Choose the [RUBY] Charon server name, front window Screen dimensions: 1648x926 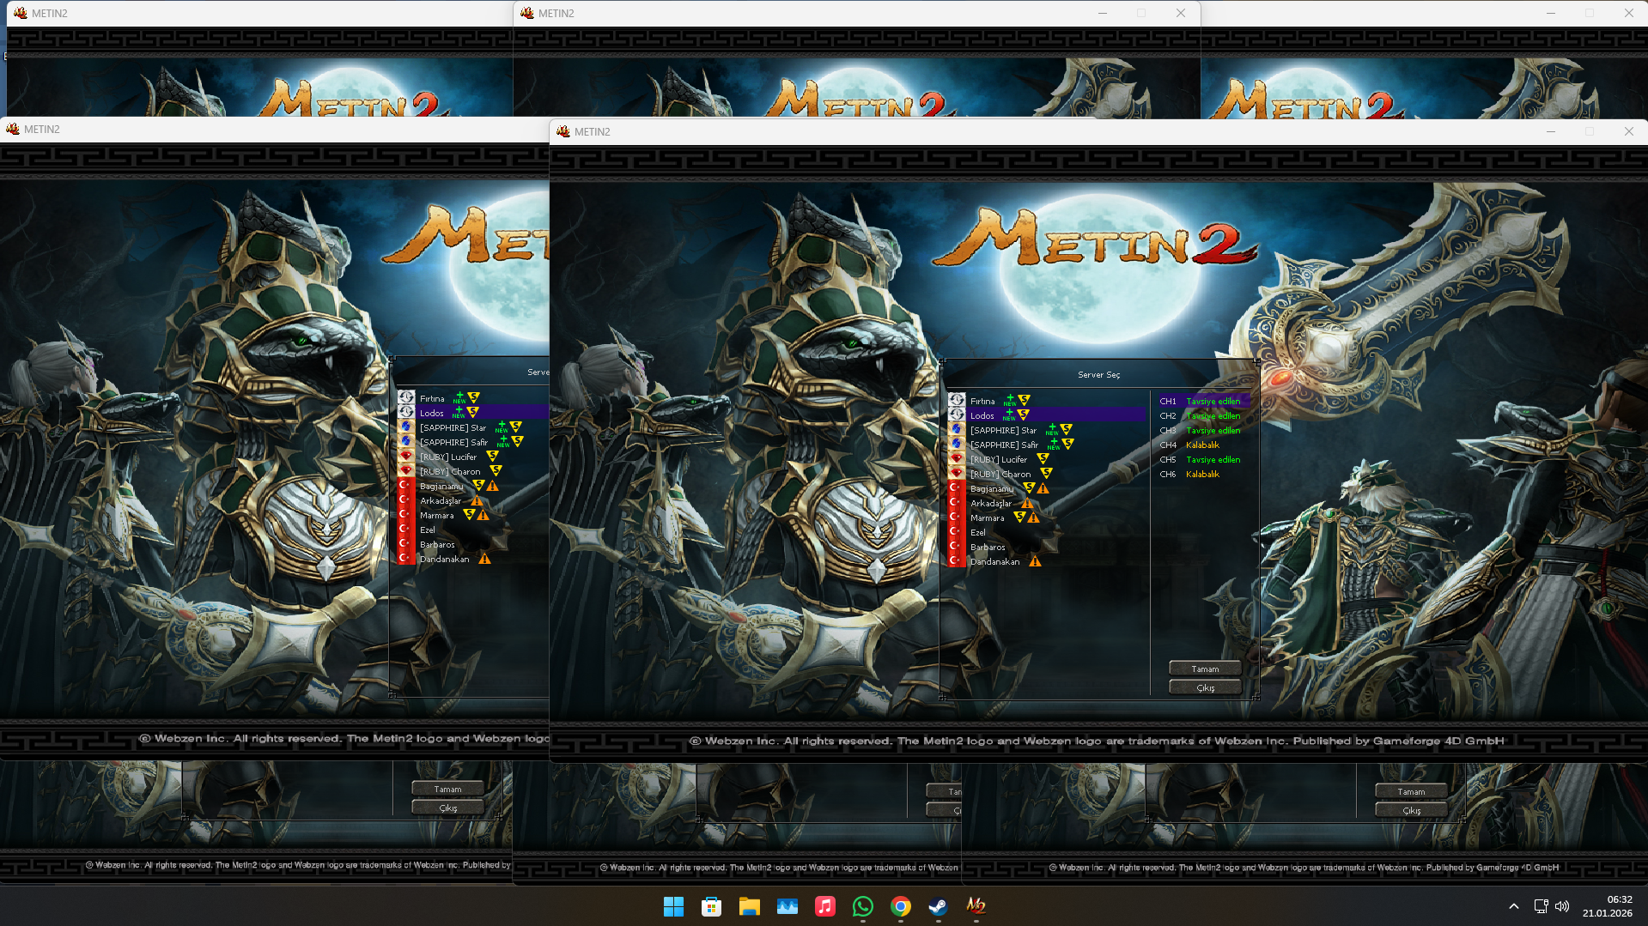[x=1000, y=474]
